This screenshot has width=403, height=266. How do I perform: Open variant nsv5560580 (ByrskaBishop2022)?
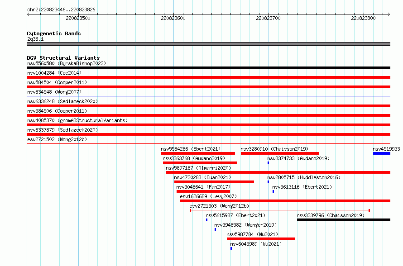coord(67,63)
